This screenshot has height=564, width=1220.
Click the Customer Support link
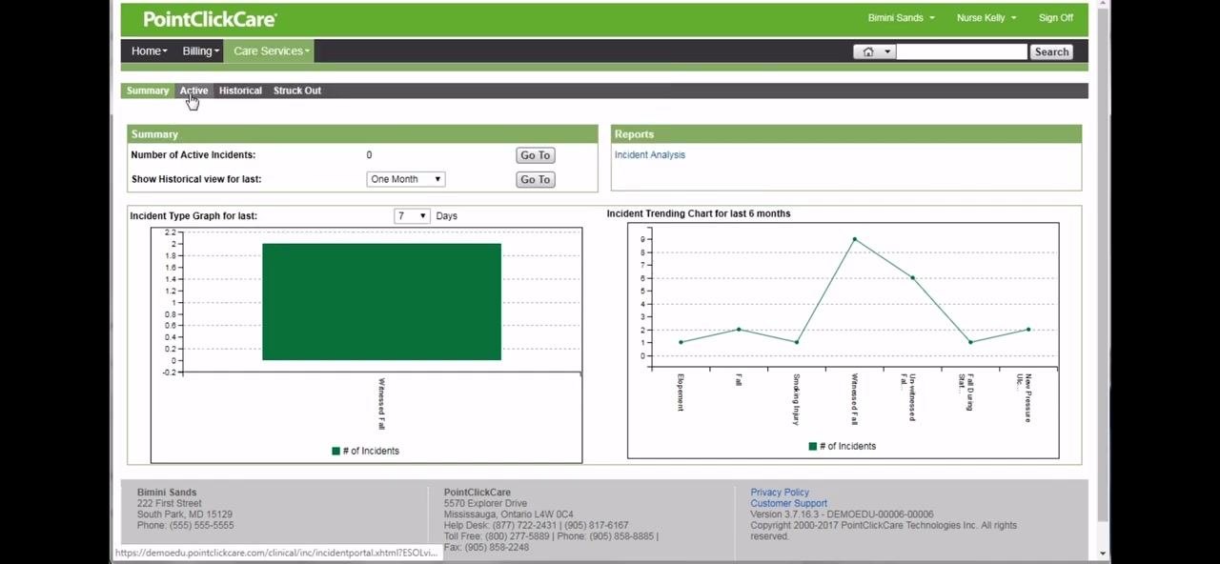(788, 503)
